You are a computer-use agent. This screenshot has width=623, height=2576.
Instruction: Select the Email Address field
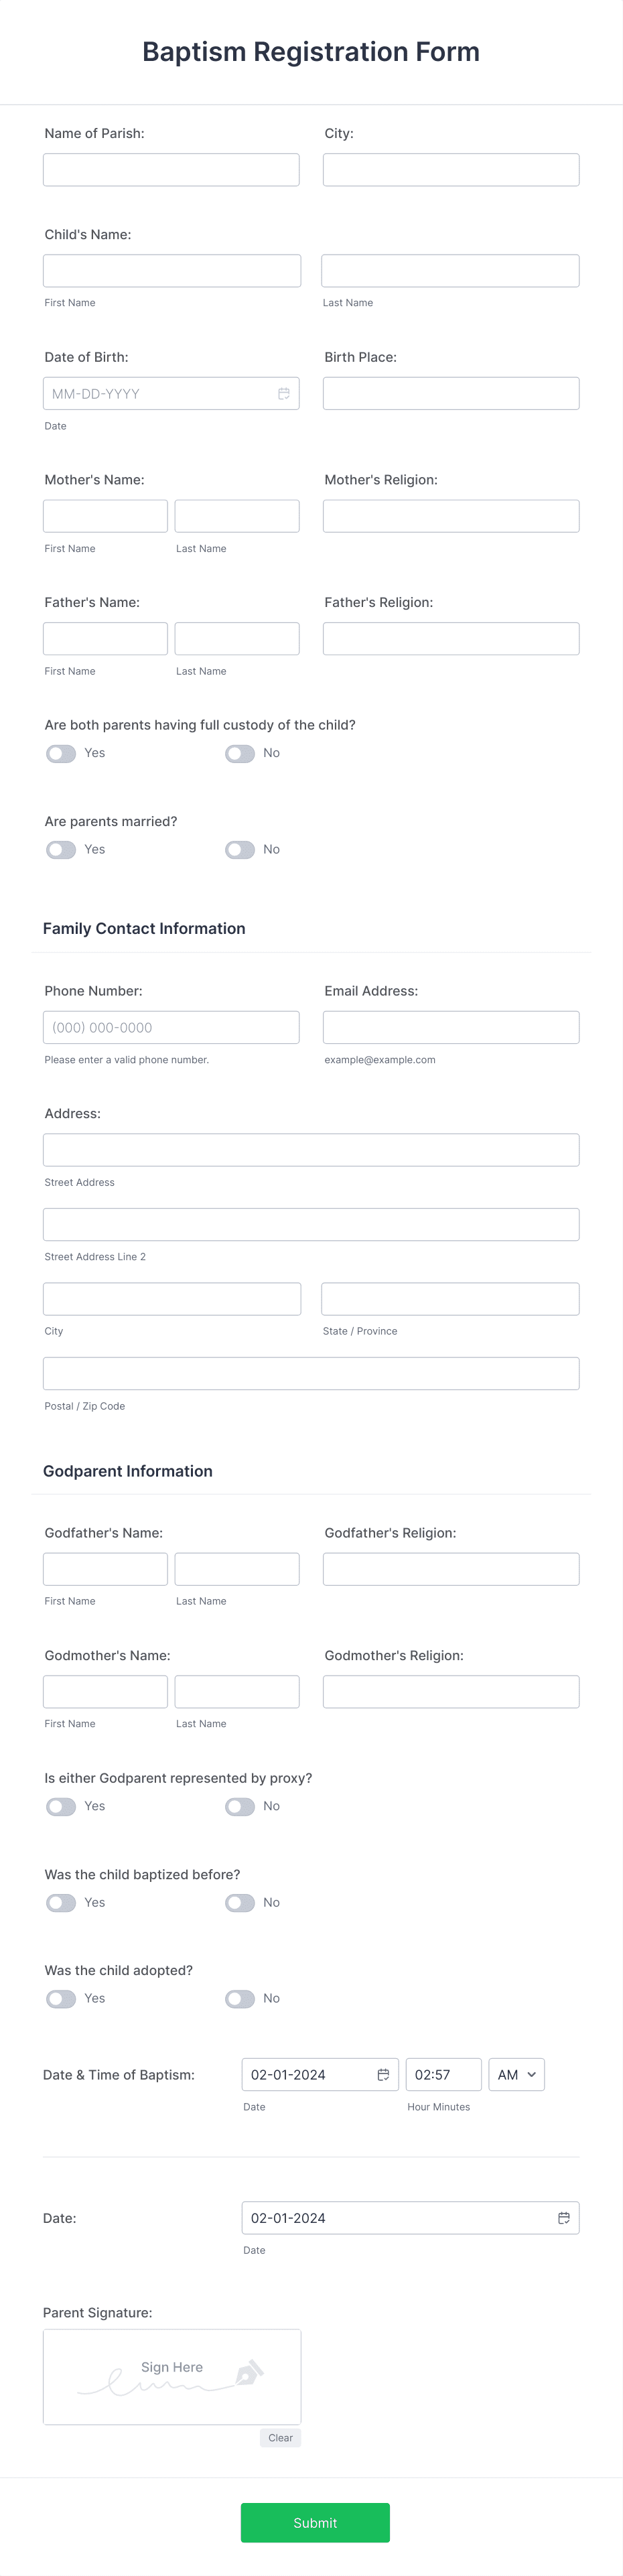tap(450, 1026)
